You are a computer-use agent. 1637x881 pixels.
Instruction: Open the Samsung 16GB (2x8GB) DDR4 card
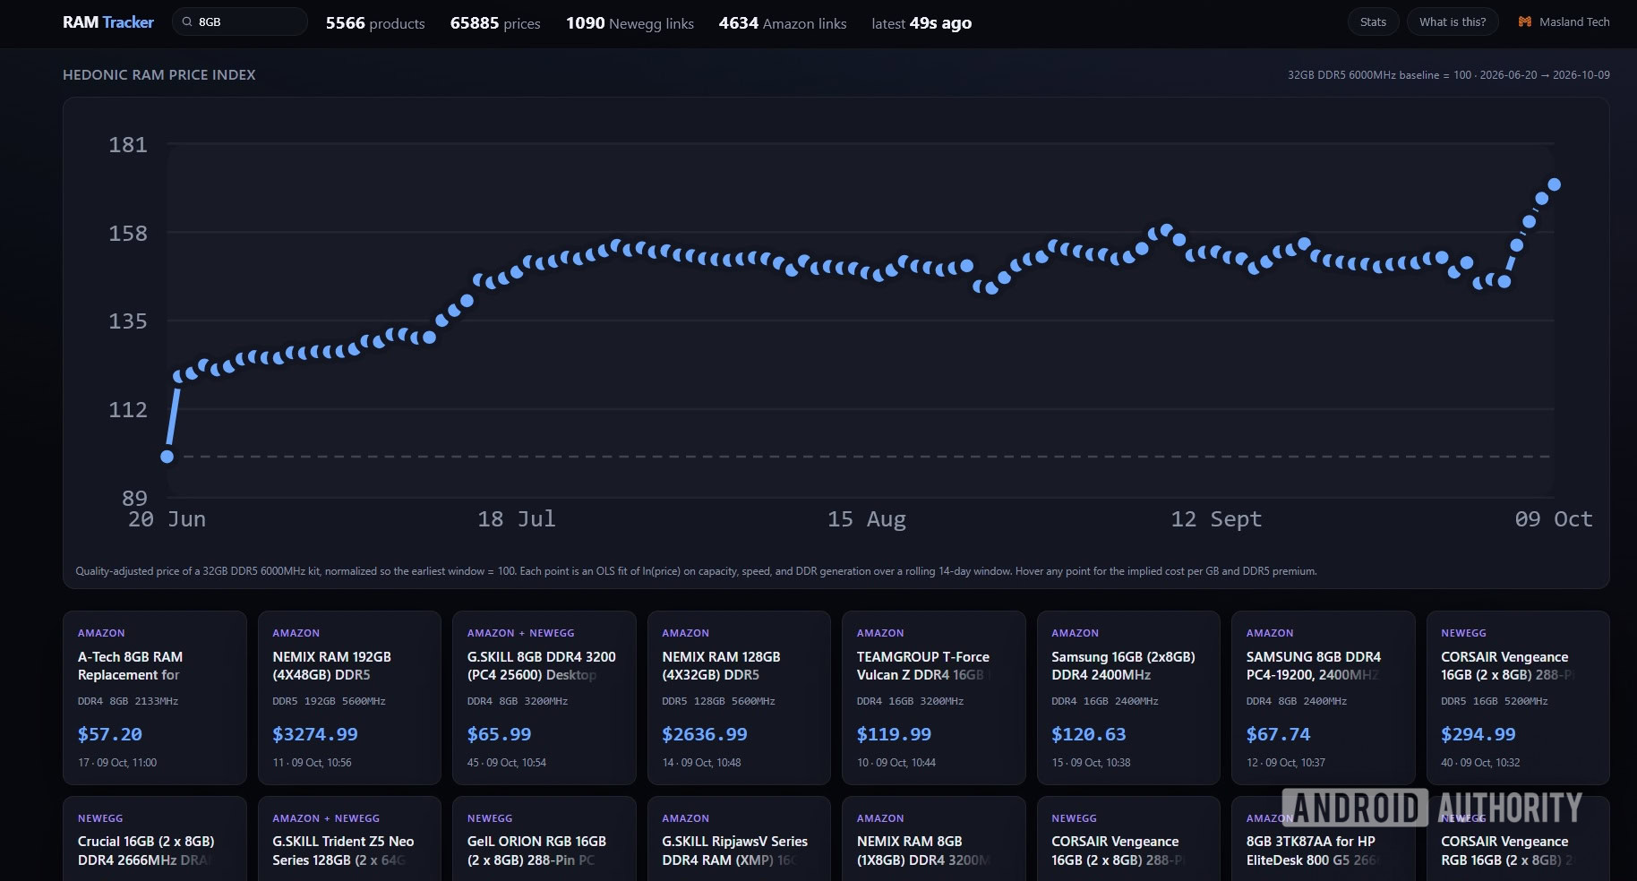1128,697
